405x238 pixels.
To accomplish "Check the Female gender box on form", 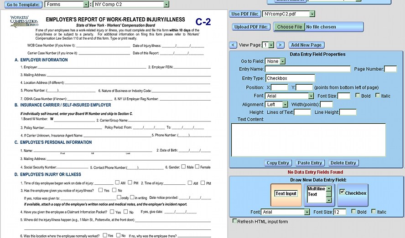I will pos(197,167).
